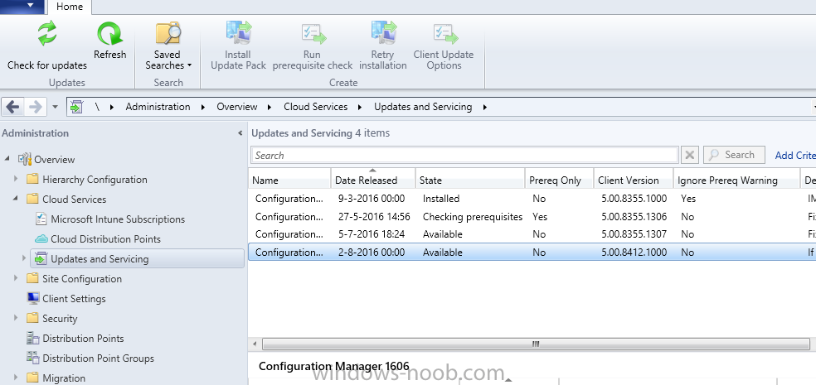Select the Migration folder icon

tap(33, 378)
